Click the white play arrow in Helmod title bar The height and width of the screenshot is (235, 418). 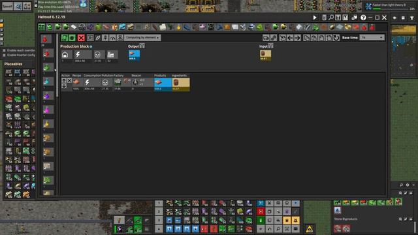[315, 18]
